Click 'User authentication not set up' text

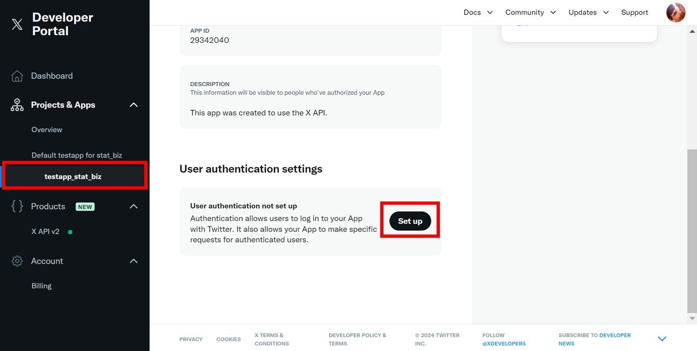[244, 206]
